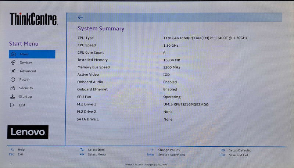Click the Memory Bus Speed label
294x168 pixels.
click(x=94, y=67)
